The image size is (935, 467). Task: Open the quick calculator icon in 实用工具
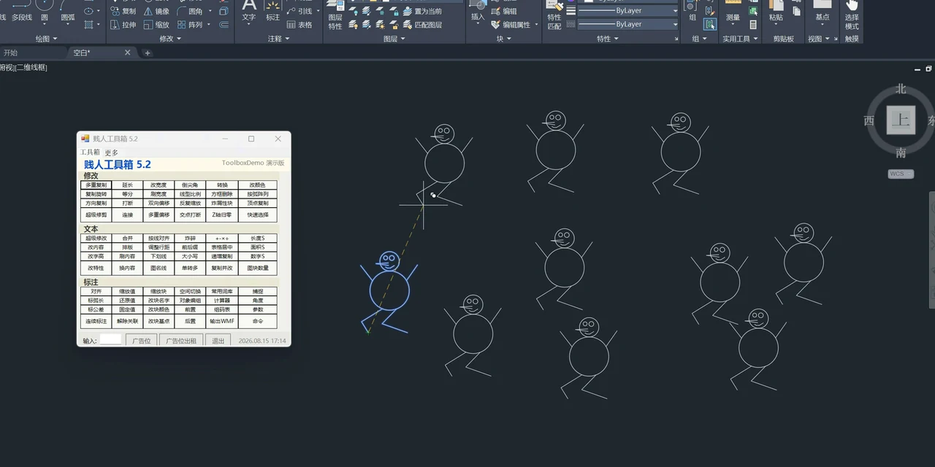click(753, 24)
